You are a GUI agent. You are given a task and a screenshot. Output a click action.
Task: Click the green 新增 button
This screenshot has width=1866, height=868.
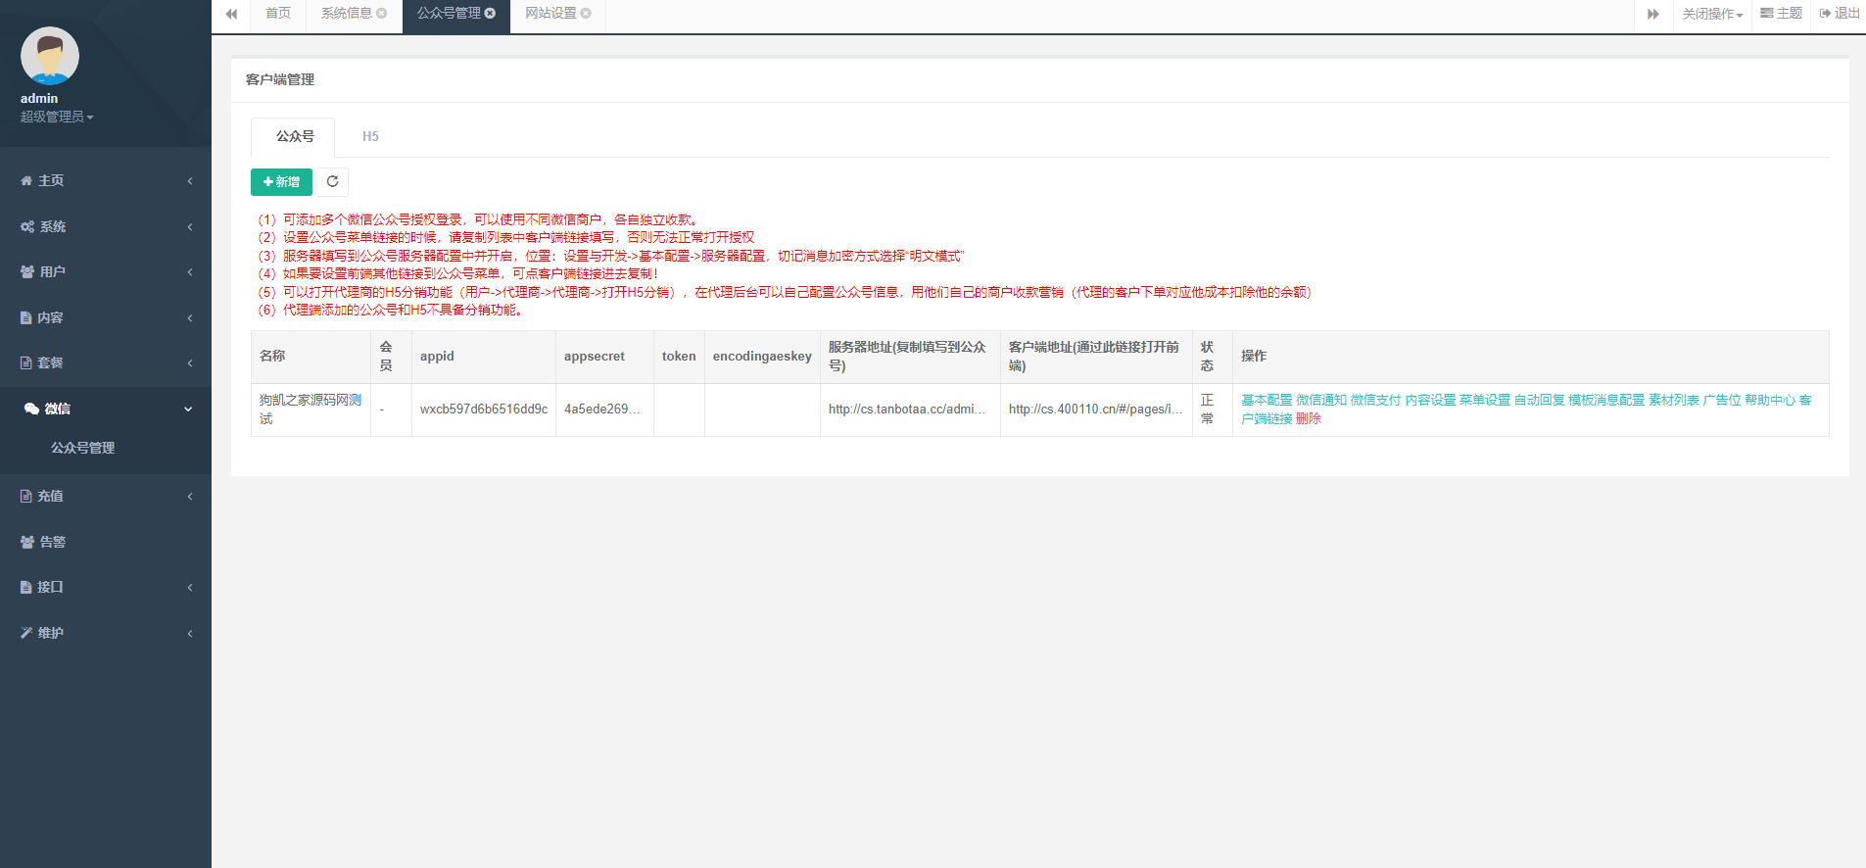coord(281,181)
